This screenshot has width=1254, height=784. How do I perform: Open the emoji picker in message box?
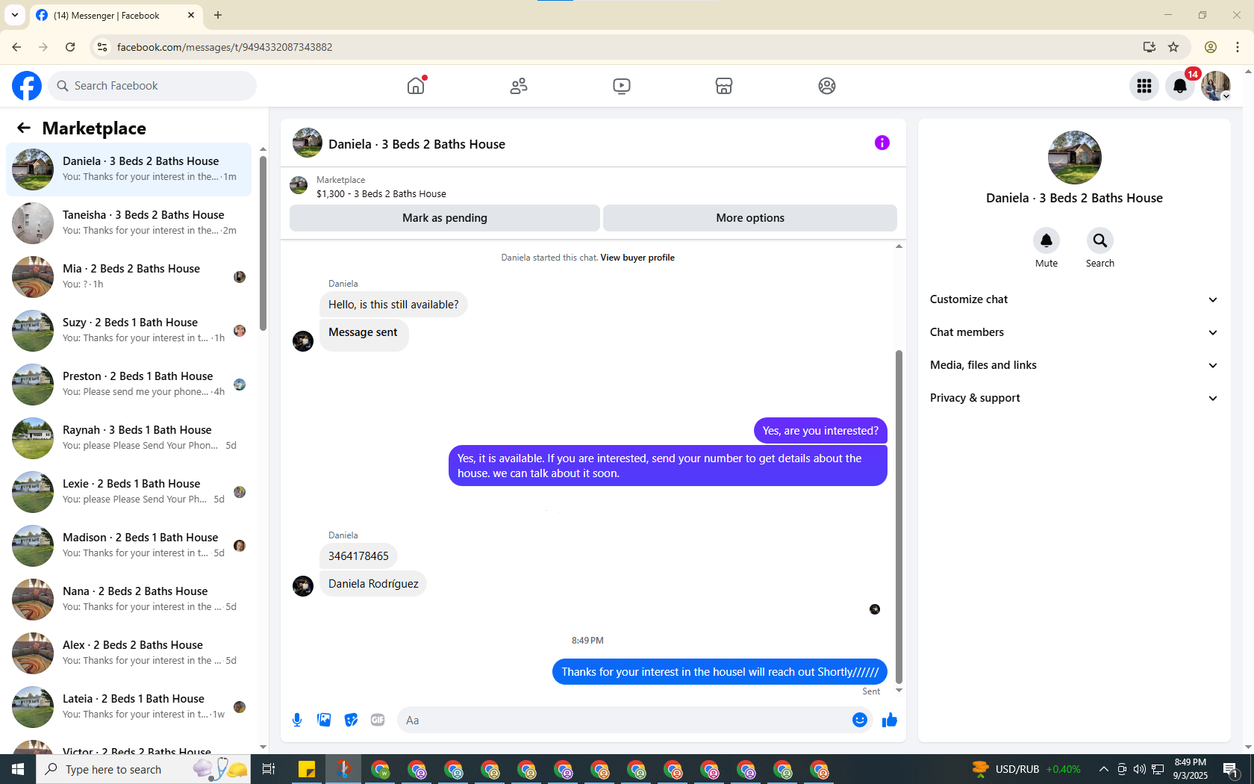pos(860,720)
